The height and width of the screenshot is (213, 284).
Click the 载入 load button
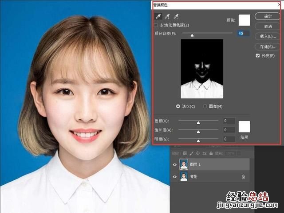268,36
